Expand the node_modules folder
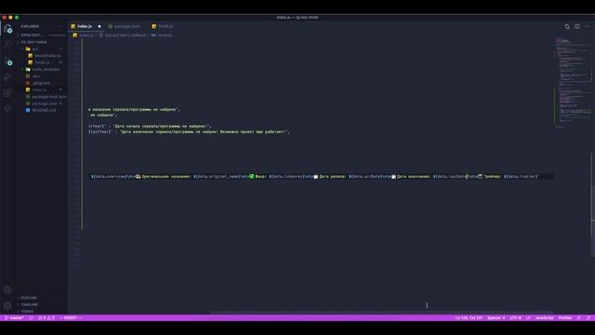Screen dimensions: 595x335 tap(43, 70)
